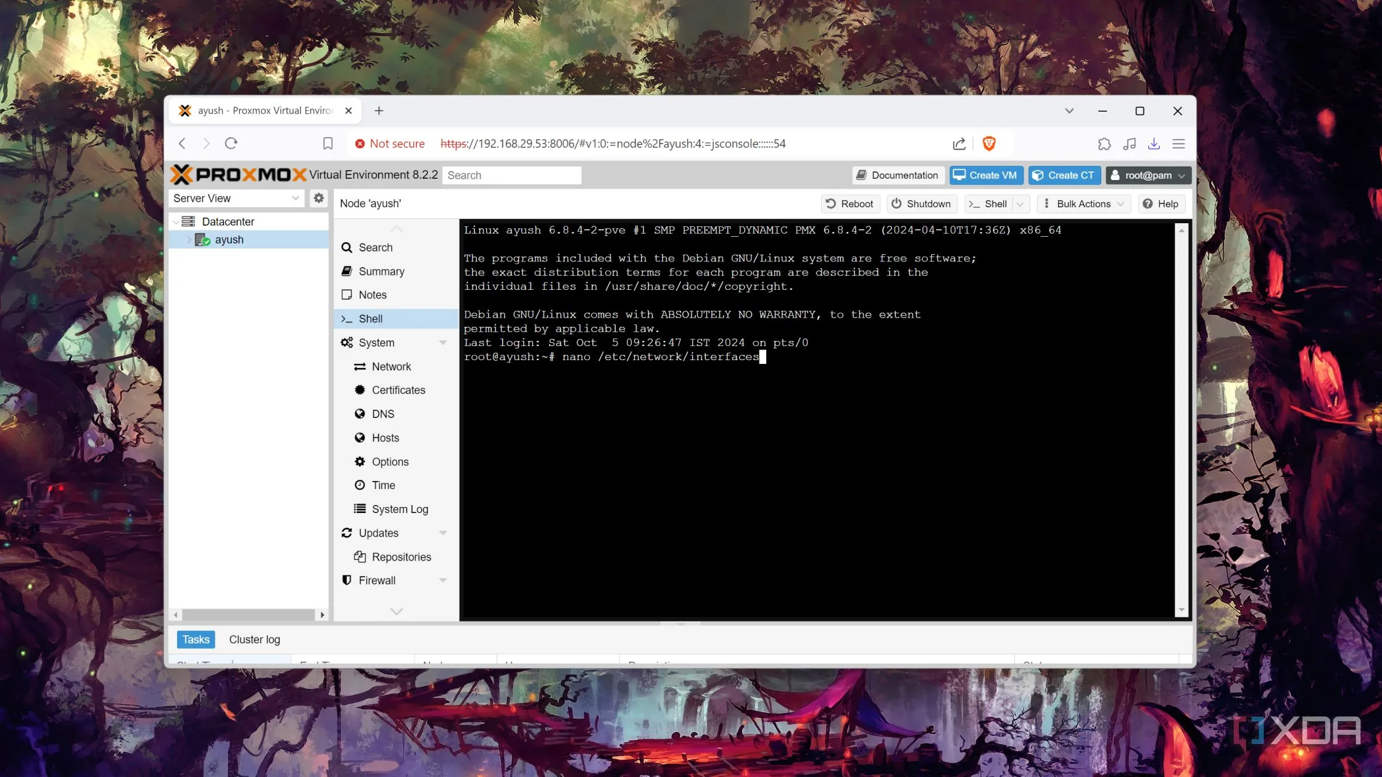This screenshot has height=777, width=1382.
Task: Open the tab search chevron in the title bar
Action: click(1069, 111)
